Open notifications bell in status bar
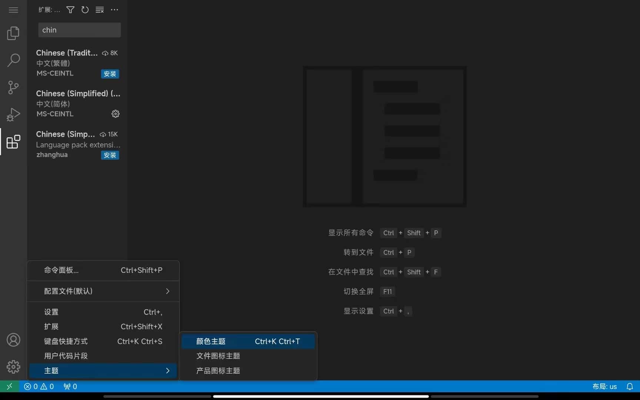Viewport: 640px width, 400px height. tap(630, 387)
